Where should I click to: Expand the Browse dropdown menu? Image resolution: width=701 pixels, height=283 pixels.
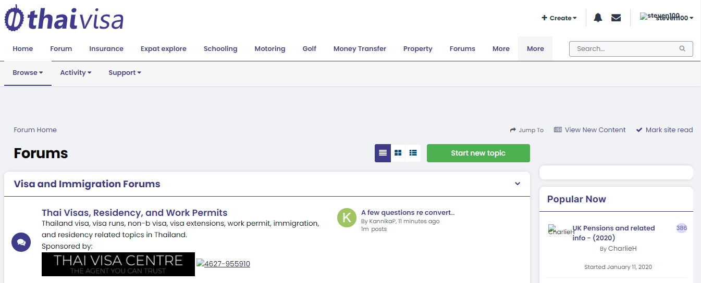tap(28, 73)
